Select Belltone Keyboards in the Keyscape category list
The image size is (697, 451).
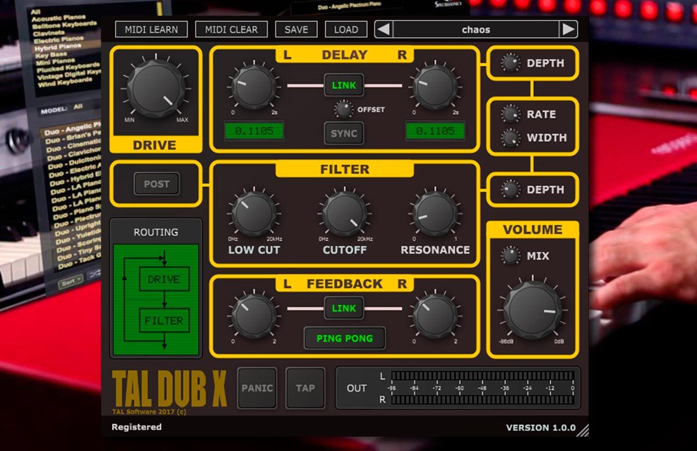click(64, 25)
